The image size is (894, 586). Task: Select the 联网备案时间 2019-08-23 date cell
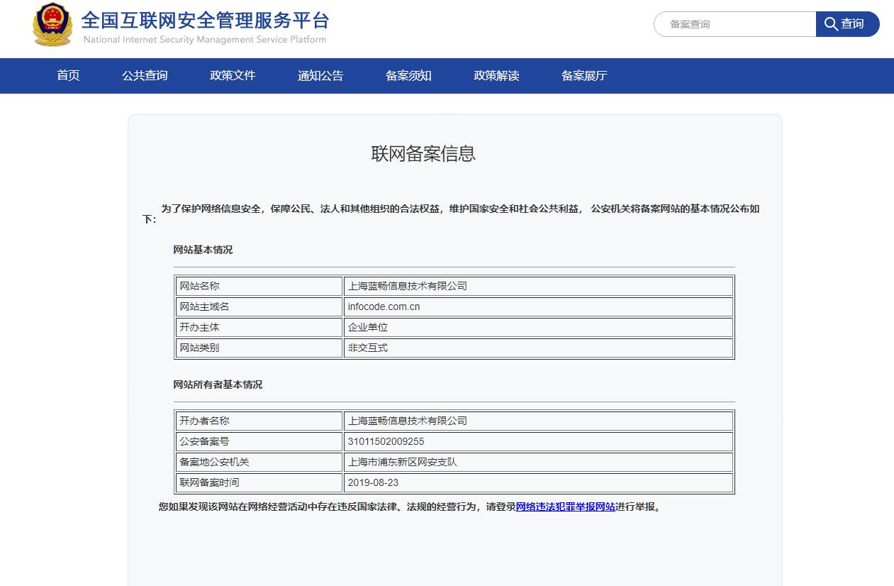373,482
